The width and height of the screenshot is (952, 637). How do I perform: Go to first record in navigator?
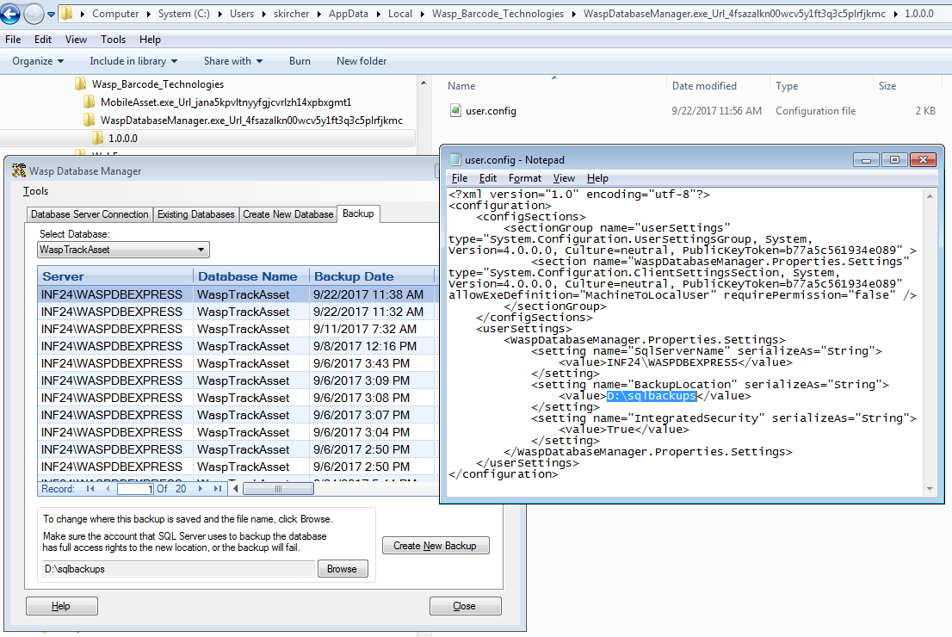pyautogui.click(x=90, y=489)
